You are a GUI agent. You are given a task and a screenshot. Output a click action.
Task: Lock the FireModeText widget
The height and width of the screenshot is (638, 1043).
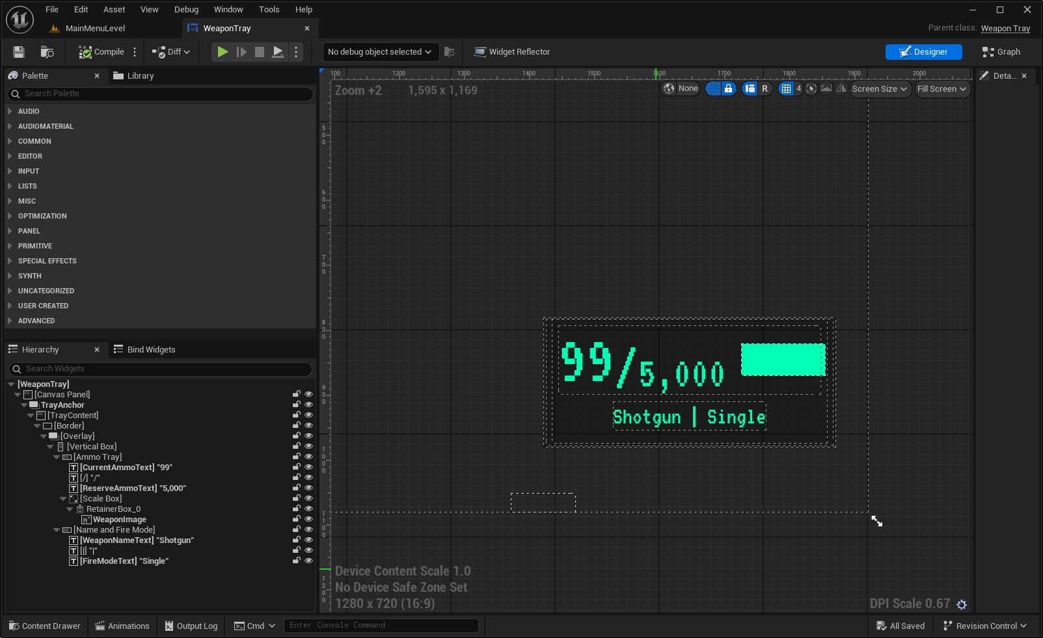pyautogui.click(x=297, y=561)
